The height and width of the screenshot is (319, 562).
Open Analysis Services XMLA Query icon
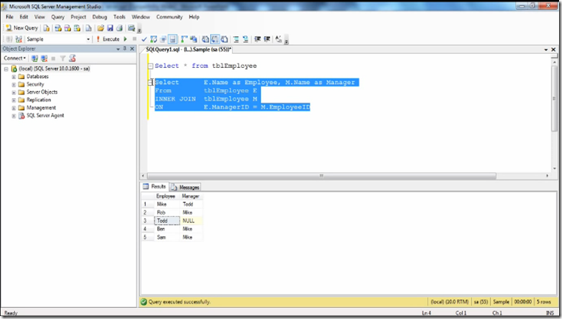pyautogui.click(x=77, y=28)
